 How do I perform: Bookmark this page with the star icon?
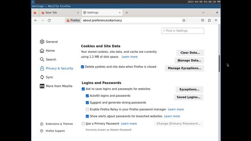(x=184, y=20)
